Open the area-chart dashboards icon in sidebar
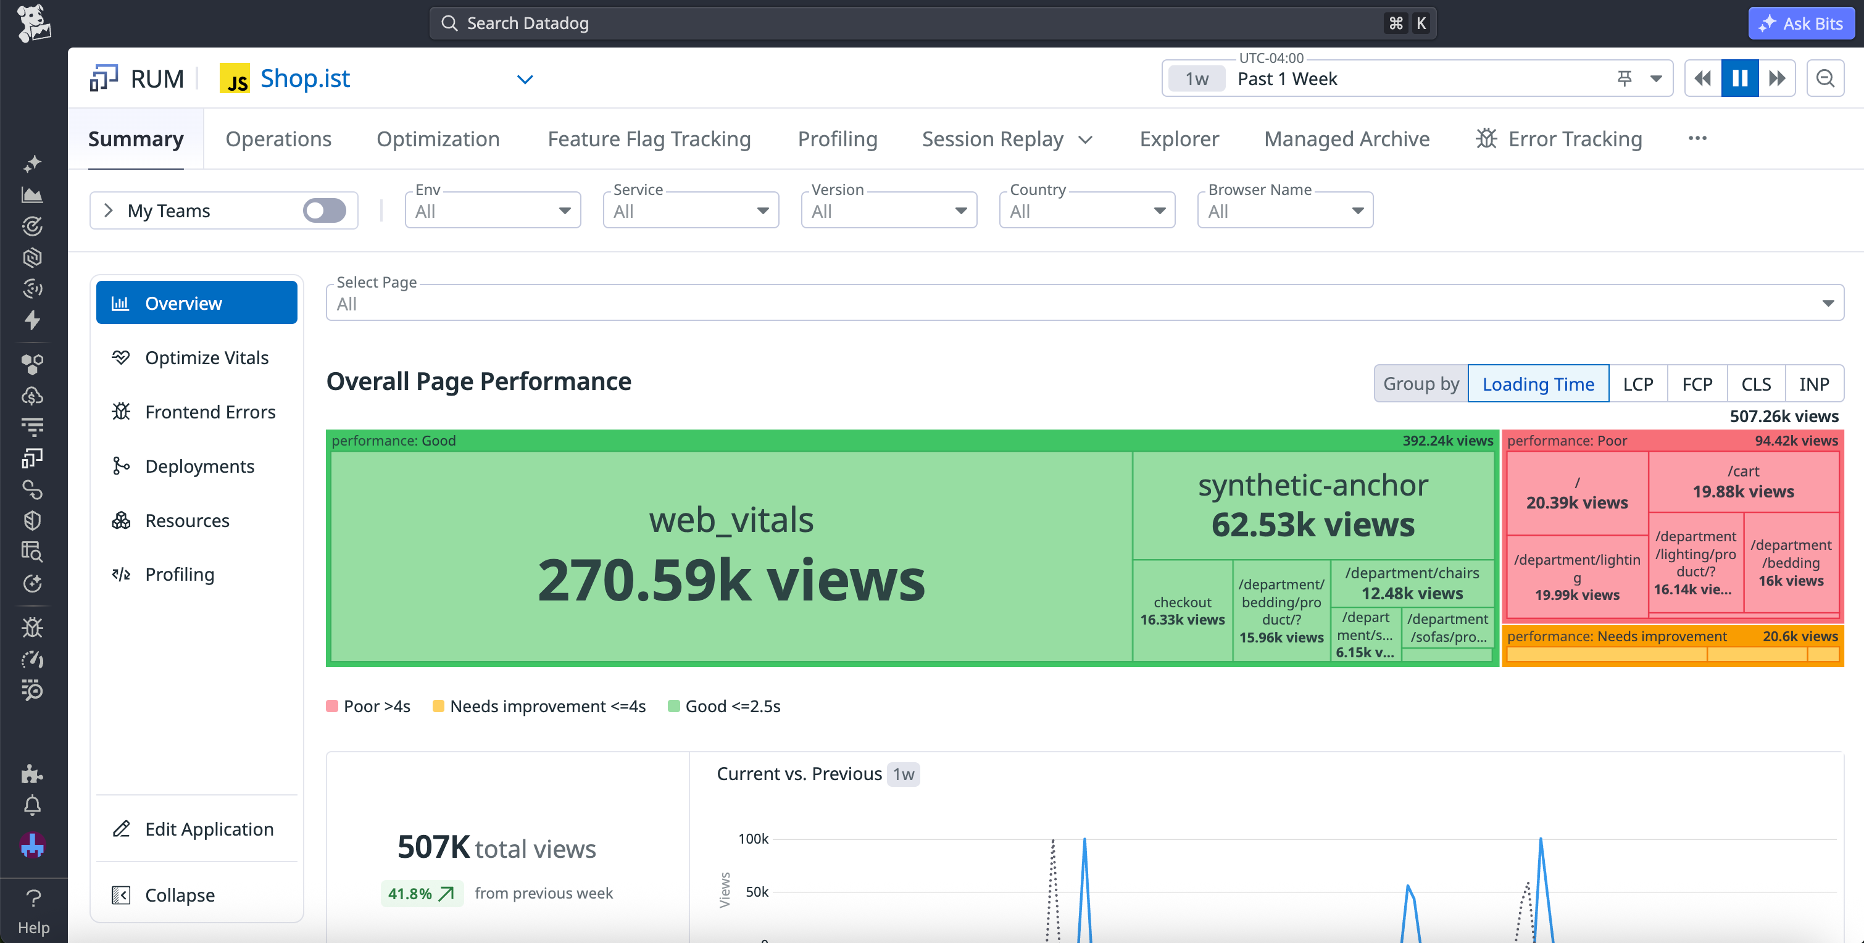The image size is (1864, 943). pyautogui.click(x=32, y=196)
